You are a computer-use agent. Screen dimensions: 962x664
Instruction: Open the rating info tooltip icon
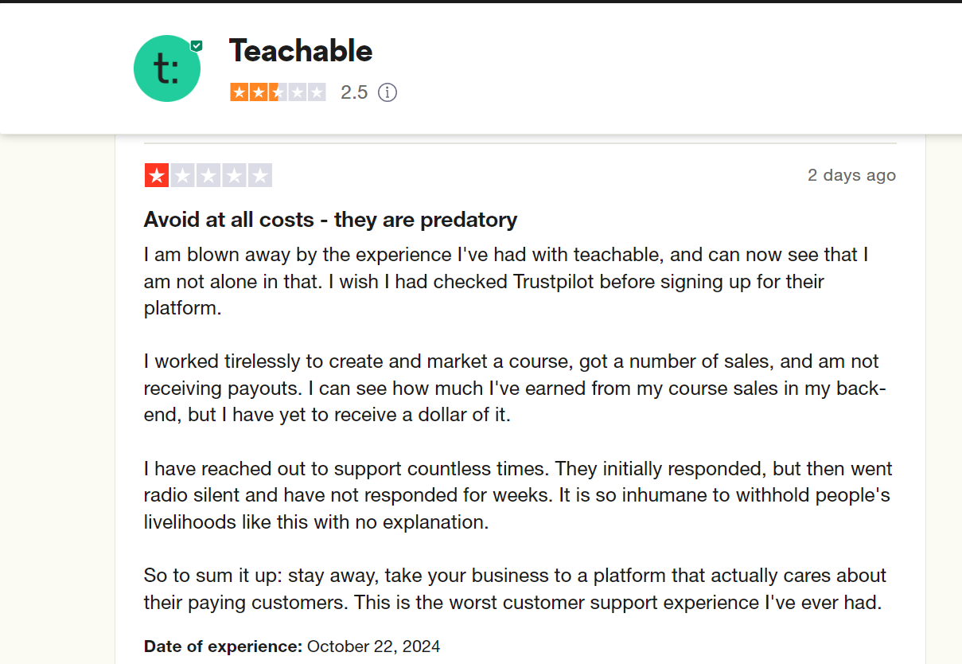pyautogui.click(x=388, y=92)
